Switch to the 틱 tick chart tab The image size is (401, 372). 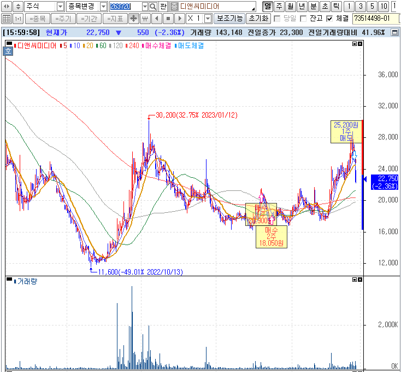pyautogui.click(x=337, y=7)
